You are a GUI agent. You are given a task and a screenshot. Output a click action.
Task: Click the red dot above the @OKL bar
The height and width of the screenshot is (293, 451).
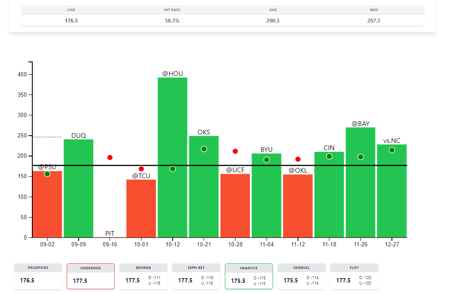pos(298,159)
